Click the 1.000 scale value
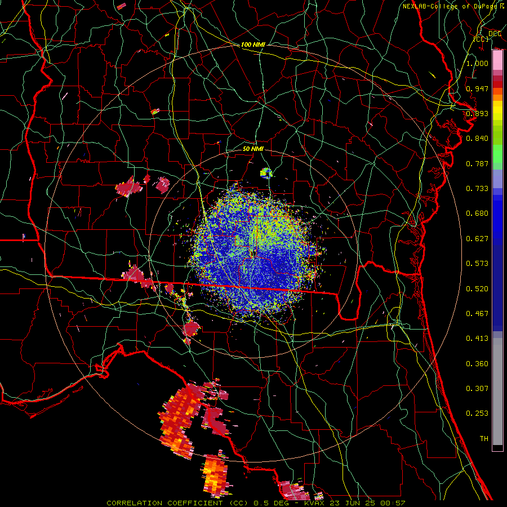The height and width of the screenshot is (507, 507). point(477,63)
